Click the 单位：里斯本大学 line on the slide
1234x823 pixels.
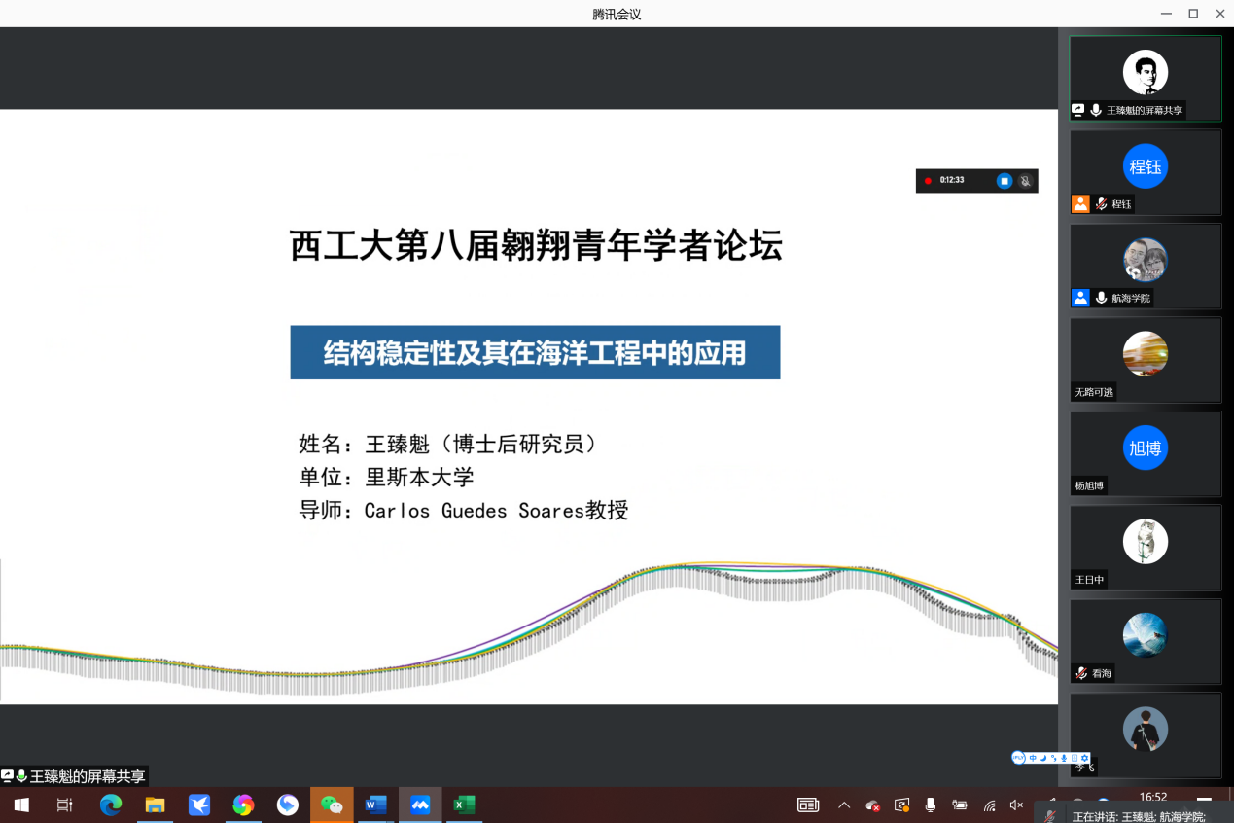[386, 478]
